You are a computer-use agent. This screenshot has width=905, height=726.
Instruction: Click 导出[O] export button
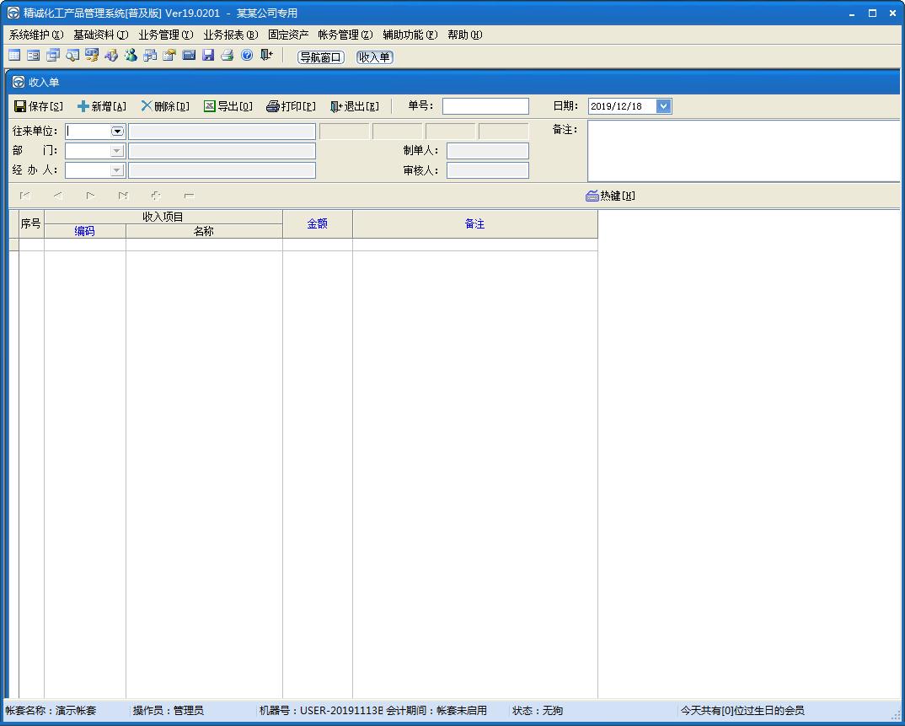[x=228, y=106]
